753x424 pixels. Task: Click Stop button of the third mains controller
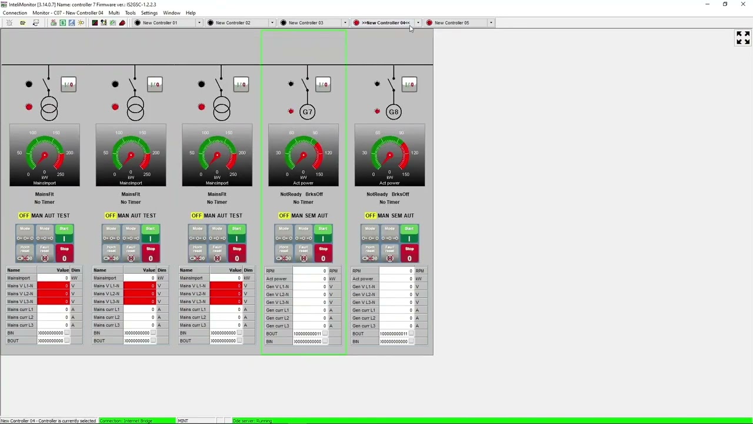point(236,254)
